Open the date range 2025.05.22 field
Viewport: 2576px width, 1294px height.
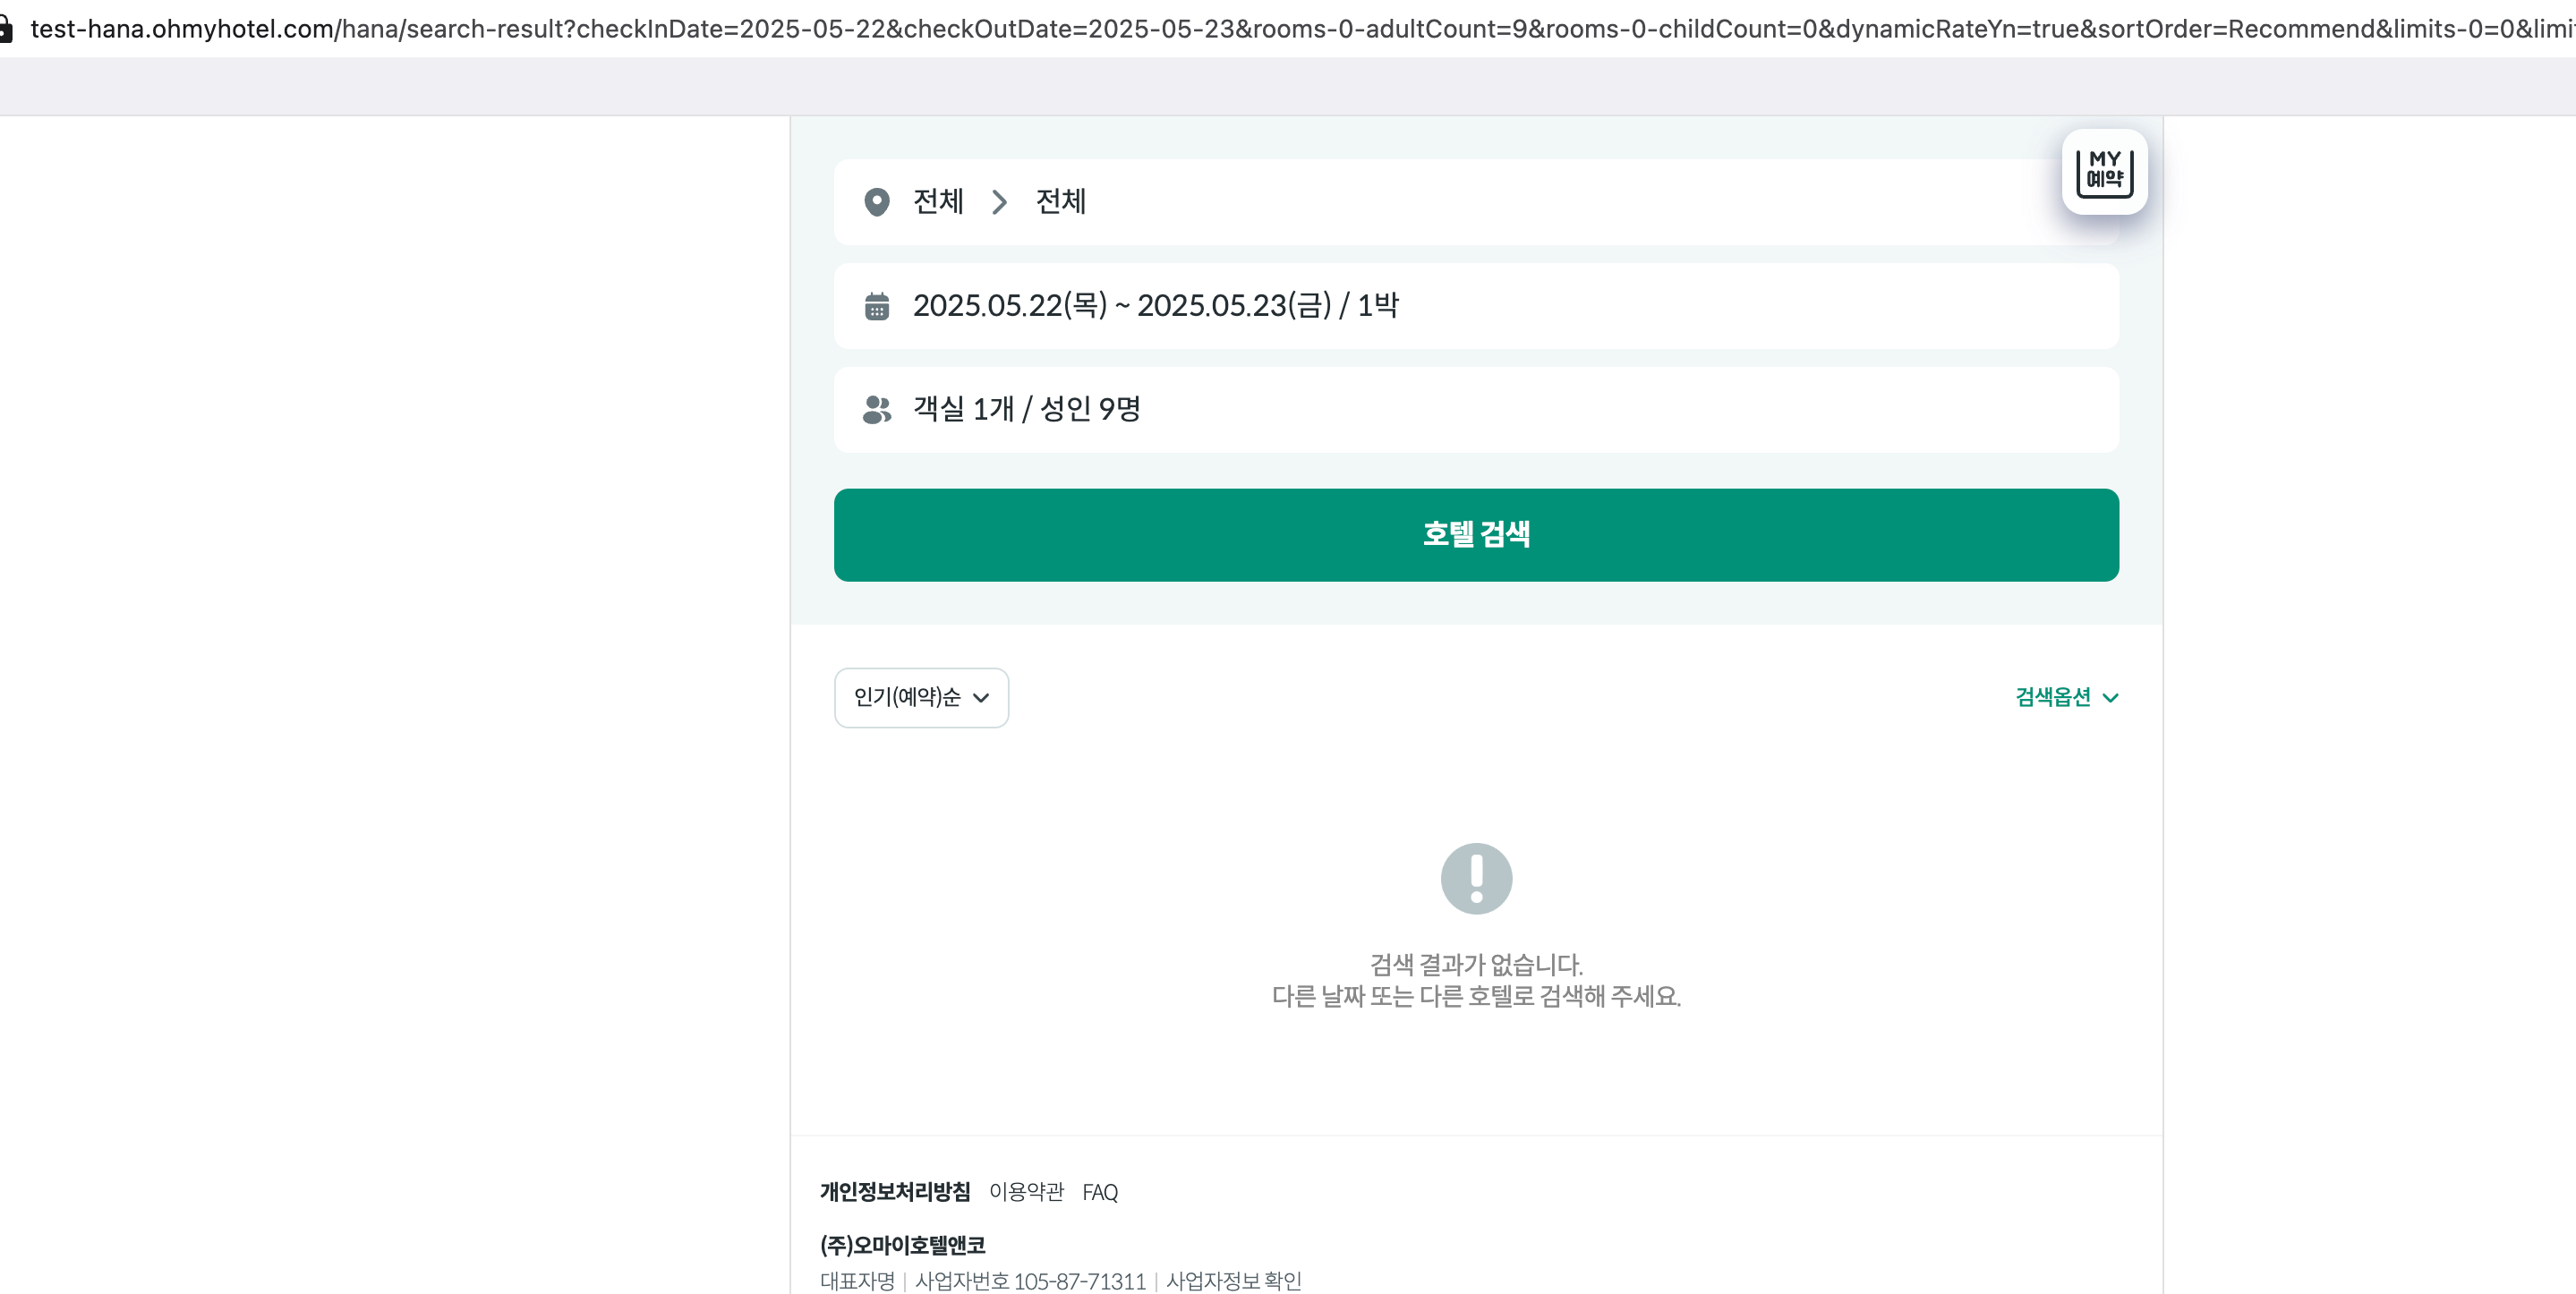1155,306
